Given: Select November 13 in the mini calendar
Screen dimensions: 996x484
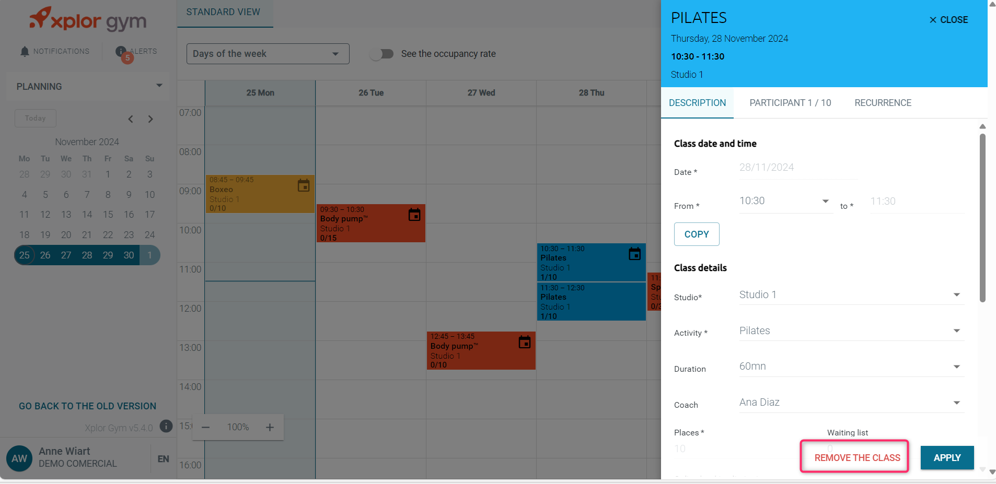Looking at the screenshot, I should pyautogui.click(x=66, y=215).
